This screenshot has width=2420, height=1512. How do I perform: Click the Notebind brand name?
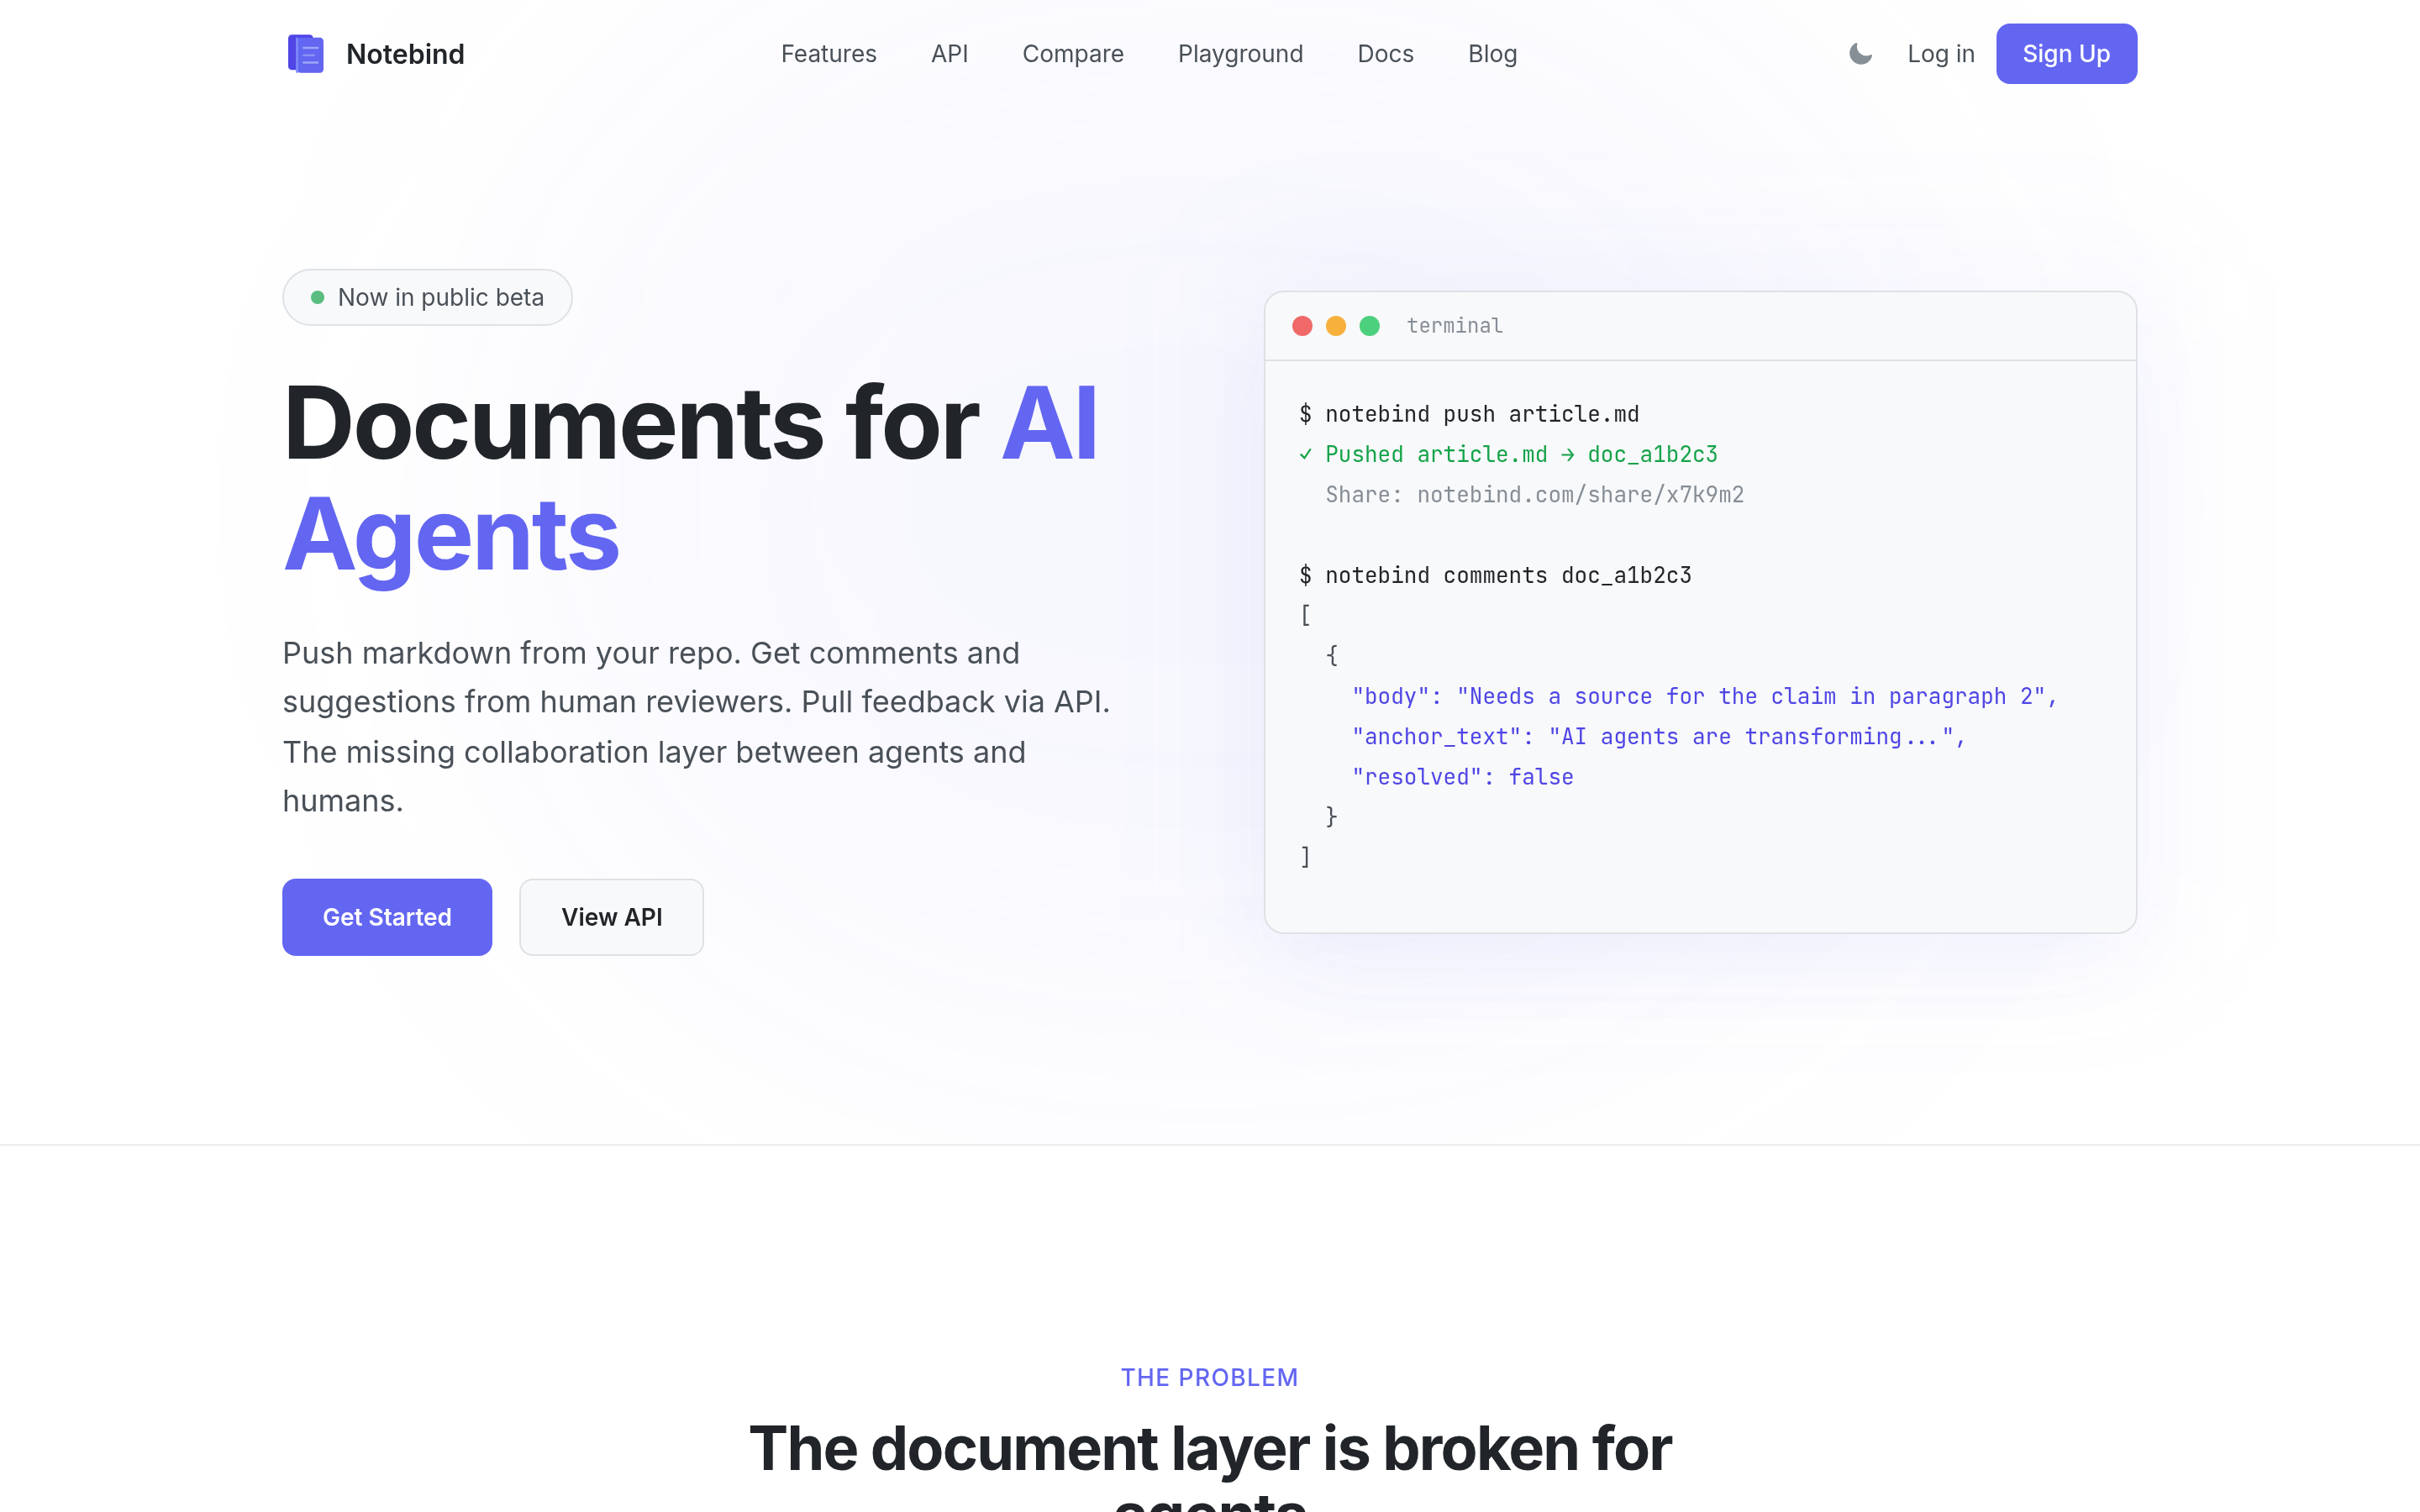click(405, 54)
